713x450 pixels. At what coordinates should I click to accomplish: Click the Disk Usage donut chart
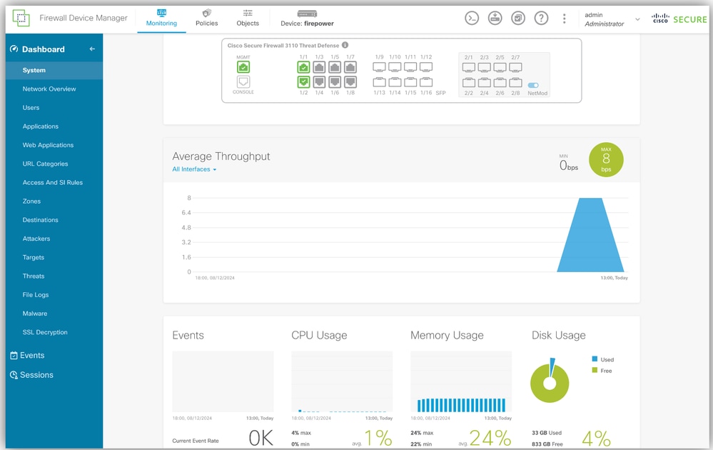[550, 381]
